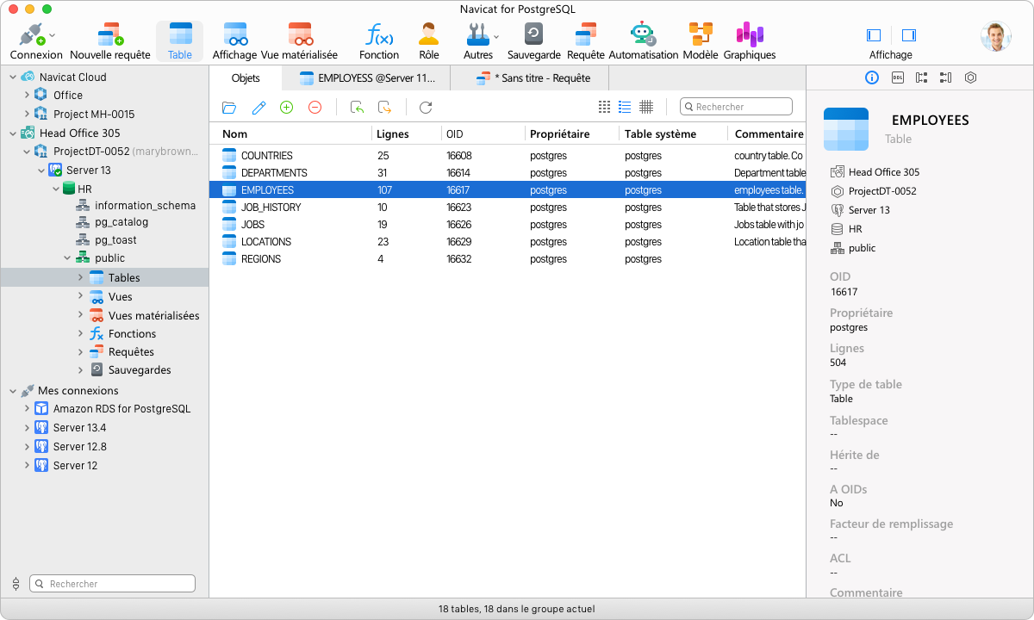The width and height of the screenshot is (1034, 620).
Task: Click the user avatar profile picture
Action: (995, 36)
